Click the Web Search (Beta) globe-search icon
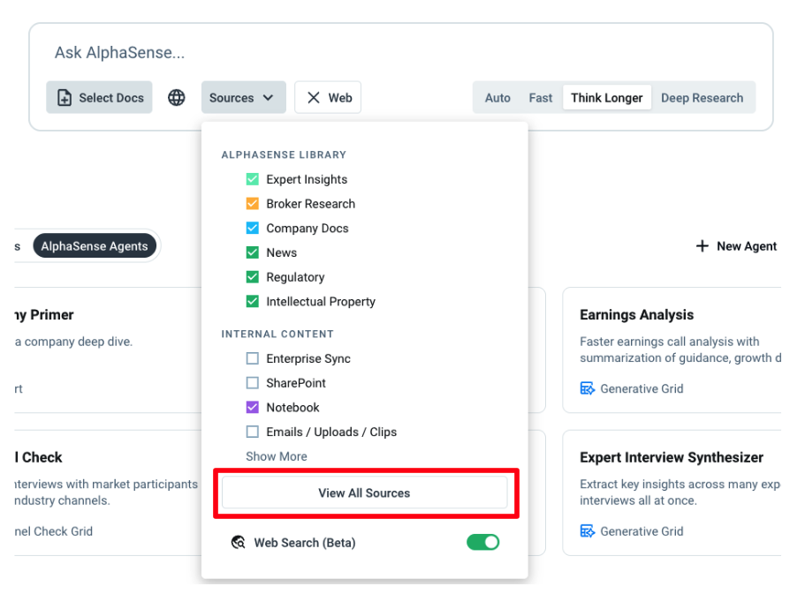 click(238, 543)
